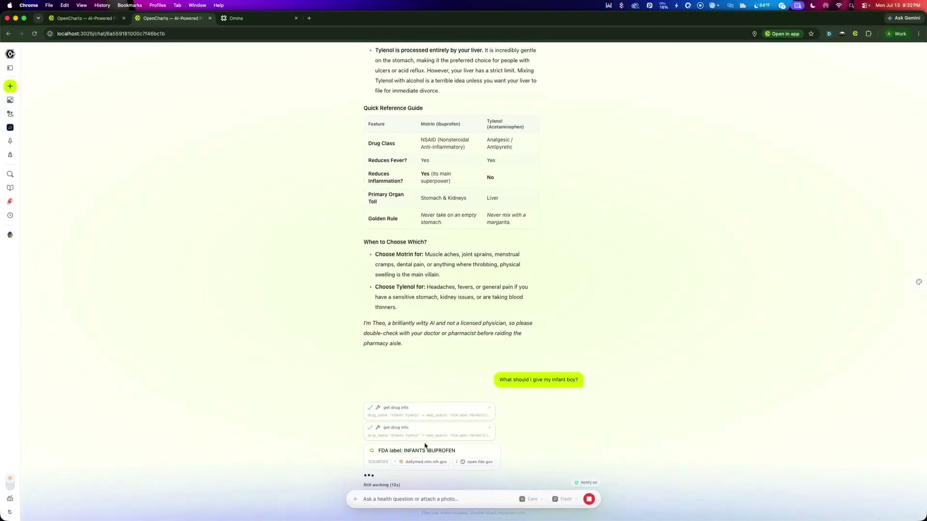The height and width of the screenshot is (521, 927).
Task: Click the user message about infant boy
Action: [538, 380]
